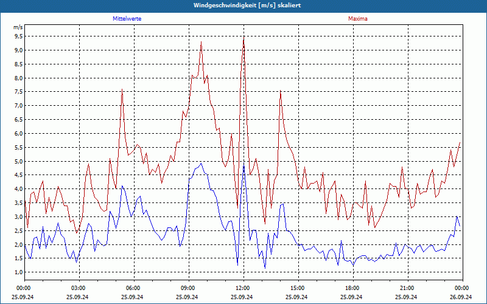Click the '3,5' y-axis value
Screen dimensions: 487x304
coord(19,203)
